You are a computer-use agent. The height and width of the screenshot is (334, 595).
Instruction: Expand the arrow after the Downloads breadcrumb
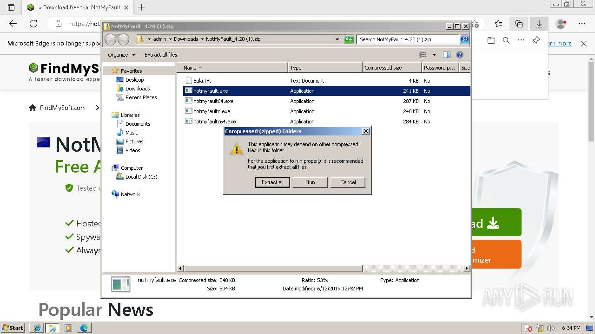(202, 39)
